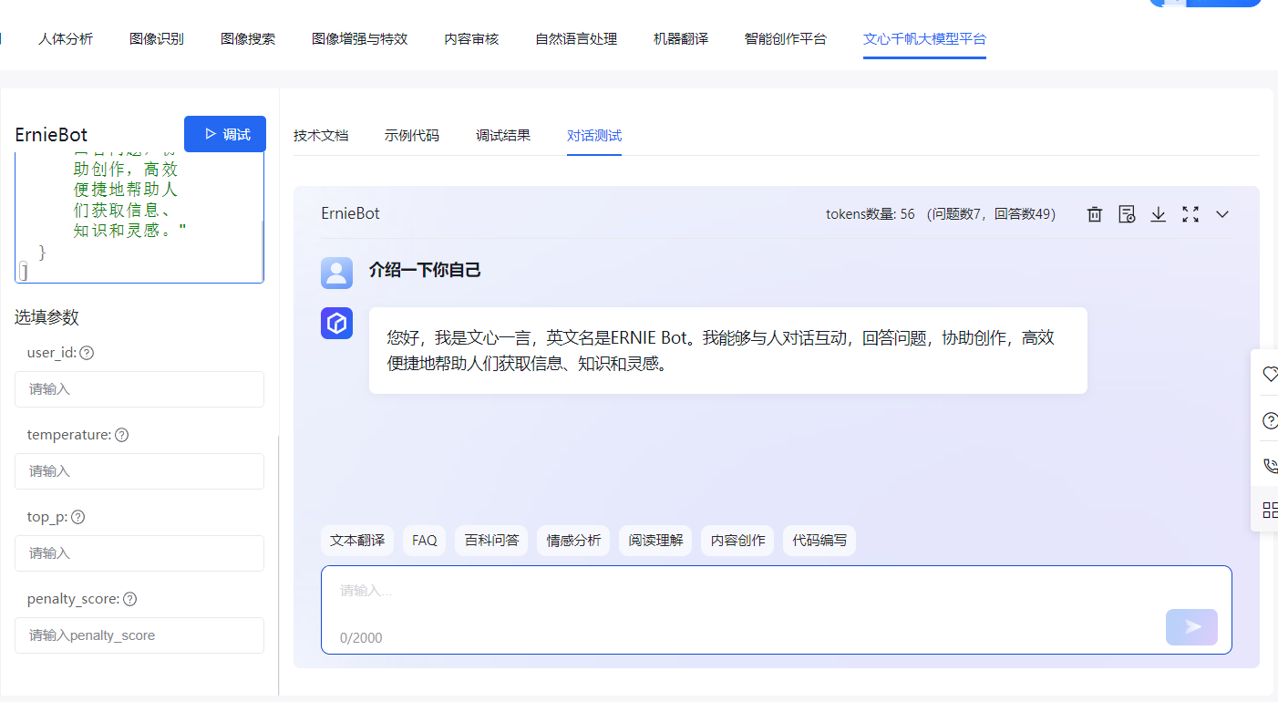Click the user avatar beside the question
Screen dimensions: 1278x702
336,273
